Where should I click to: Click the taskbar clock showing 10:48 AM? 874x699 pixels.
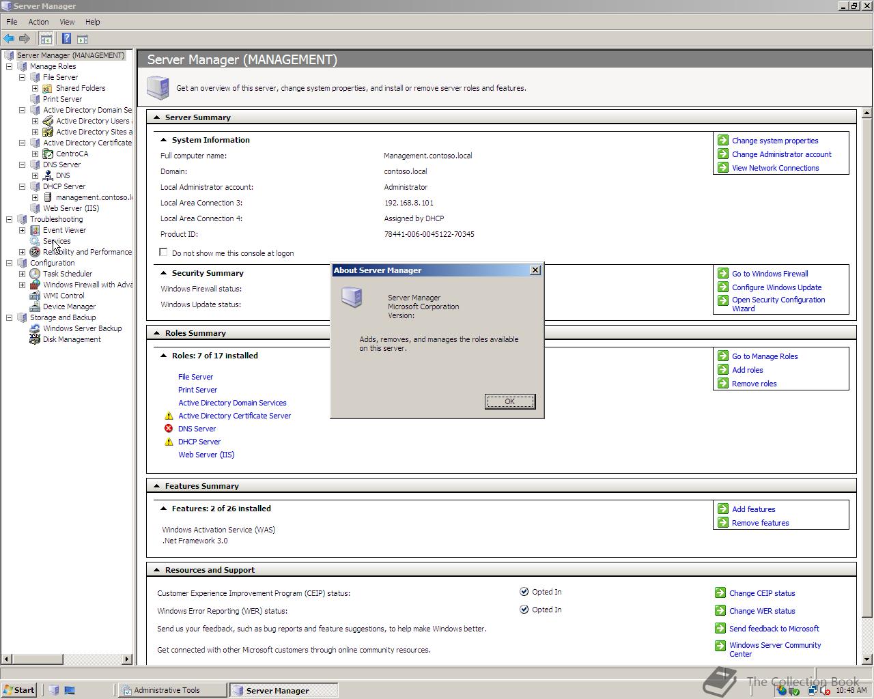851,690
